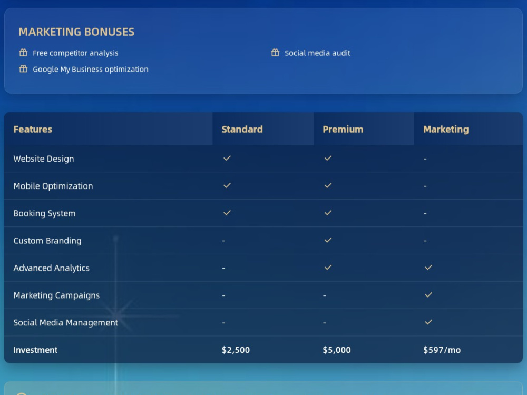527x395 pixels.
Task: Click the Social Media Management row label
Action: (x=66, y=323)
